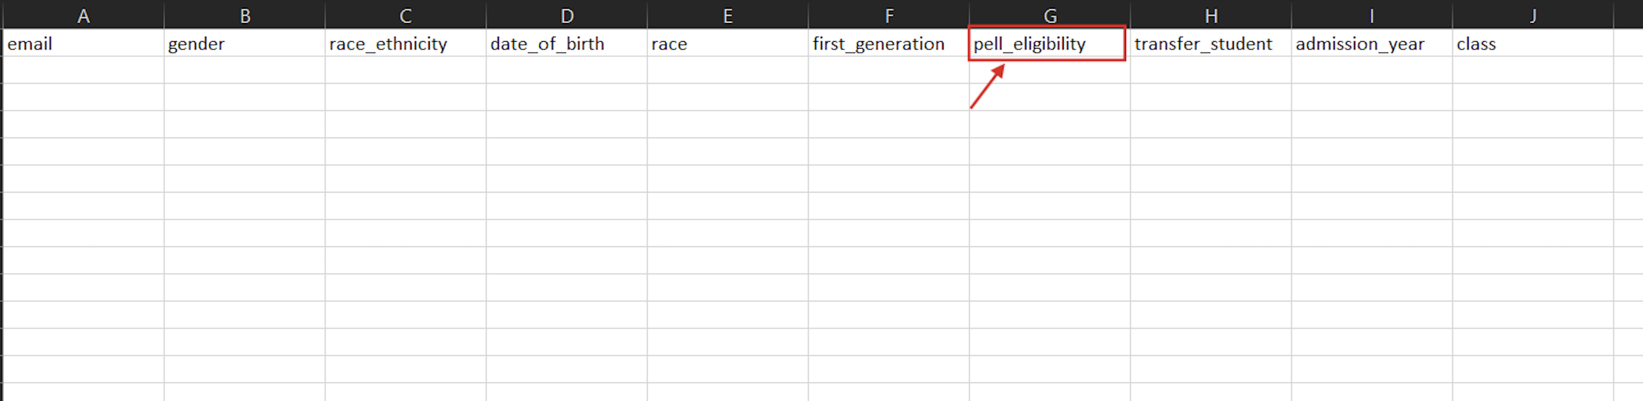Click the 'race' cell in column E

point(727,43)
